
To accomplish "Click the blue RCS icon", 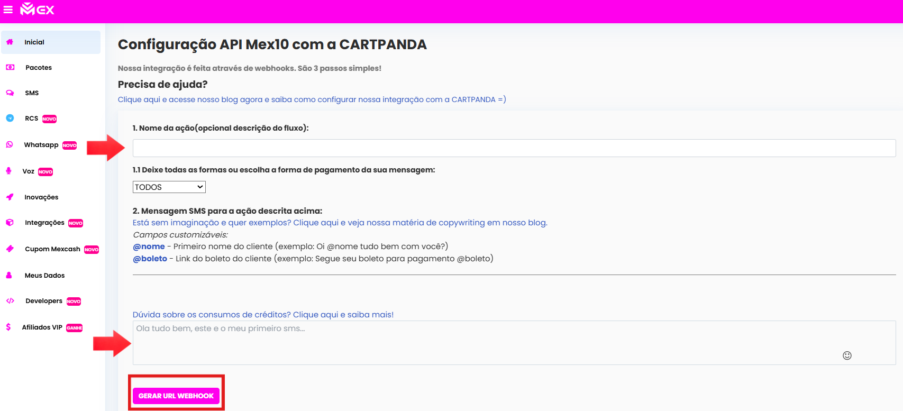I will click(x=10, y=118).
